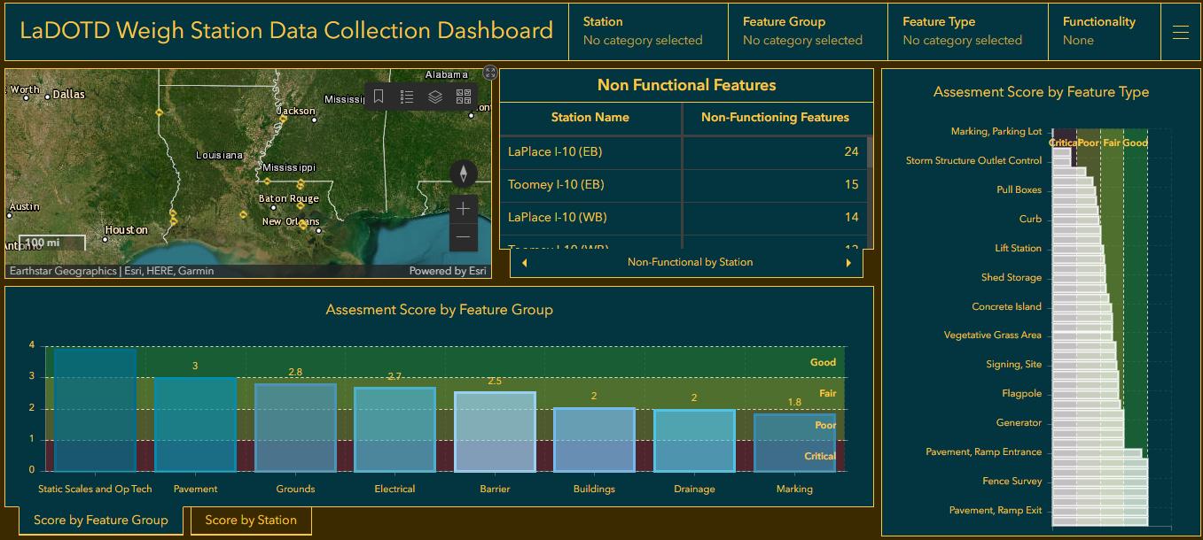Click the Good guide label in bar chart
The image size is (1203, 540).
click(x=823, y=362)
